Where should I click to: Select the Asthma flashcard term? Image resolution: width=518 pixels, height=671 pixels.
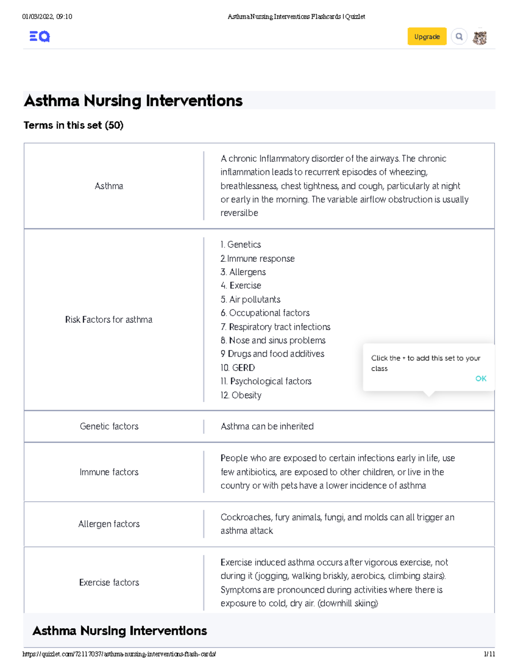point(109,186)
